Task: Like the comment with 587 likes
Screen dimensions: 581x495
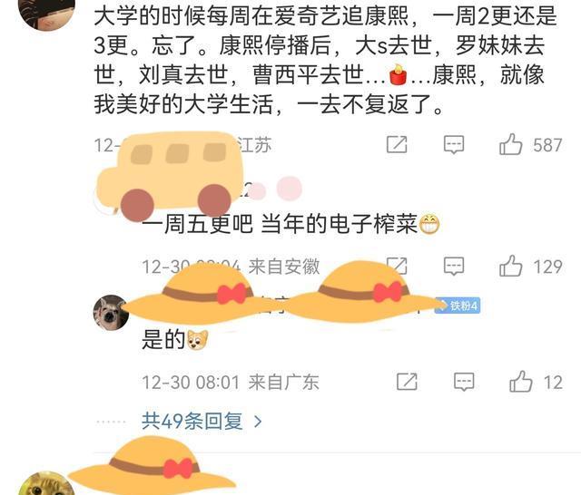Action: coord(510,144)
